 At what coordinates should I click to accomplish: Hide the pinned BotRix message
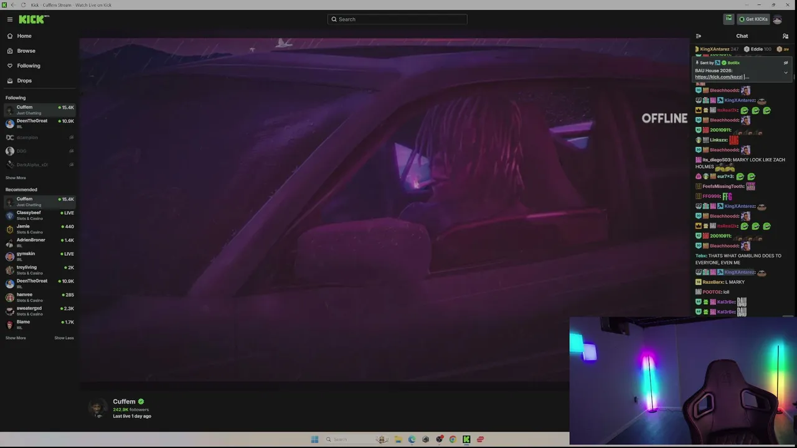tap(786, 63)
